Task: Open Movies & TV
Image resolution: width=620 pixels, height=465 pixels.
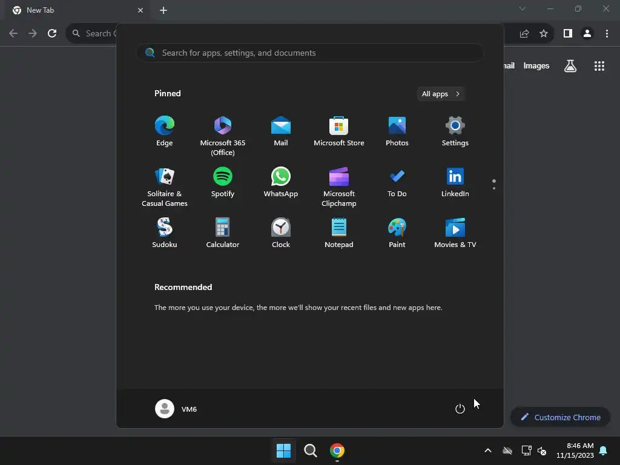Action: (455, 233)
